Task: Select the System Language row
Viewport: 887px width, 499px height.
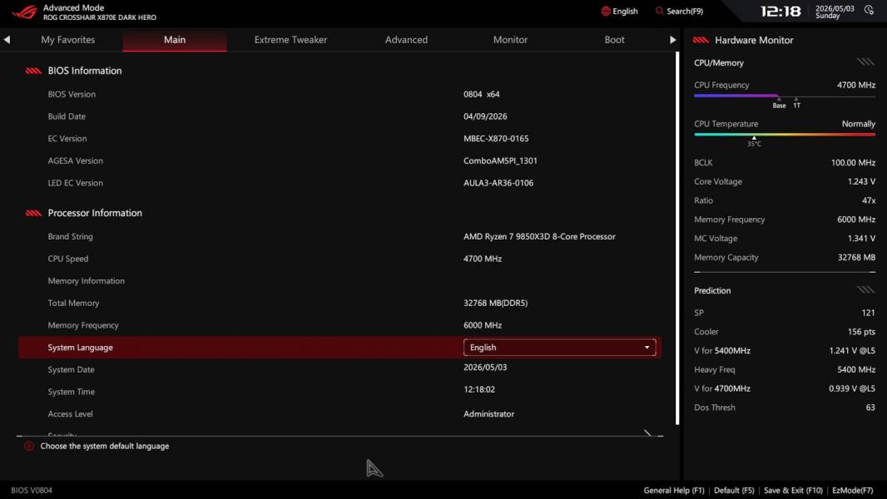Action: click(339, 348)
